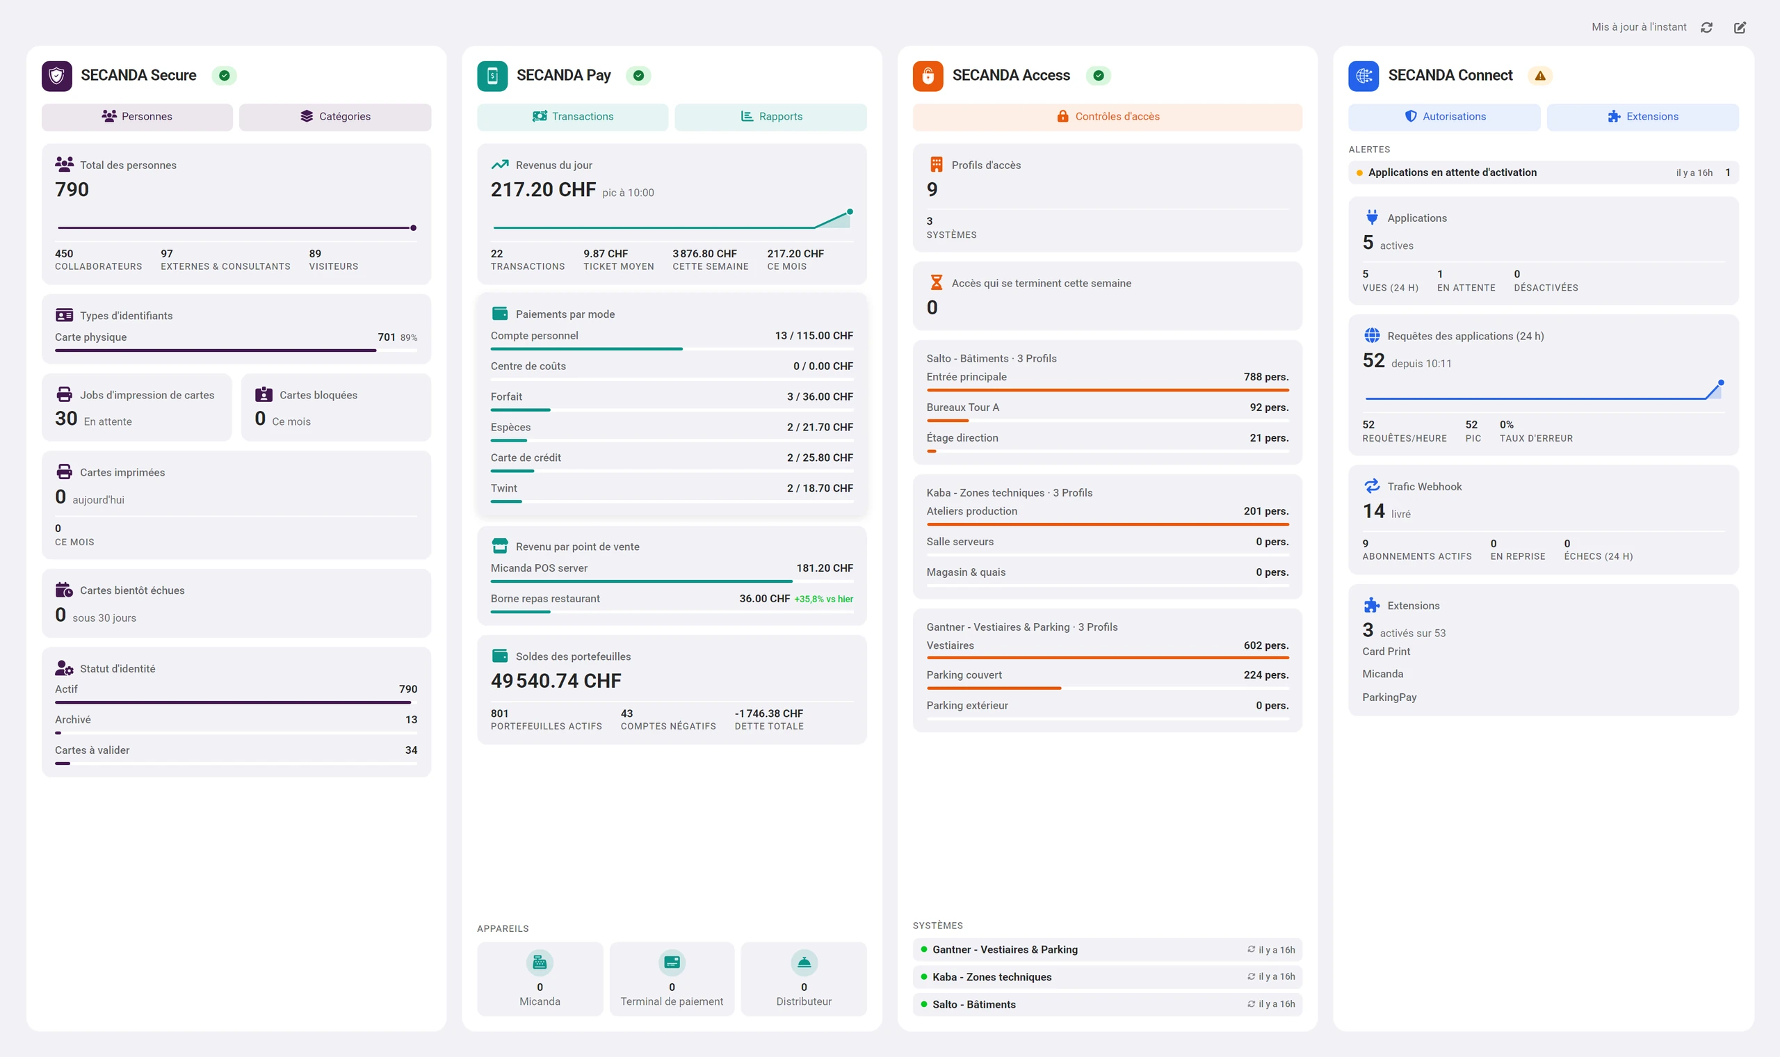Open the Transactions button in SECANDA Pay
This screenshot has width=1780, height=1057.
coord(572,117)
